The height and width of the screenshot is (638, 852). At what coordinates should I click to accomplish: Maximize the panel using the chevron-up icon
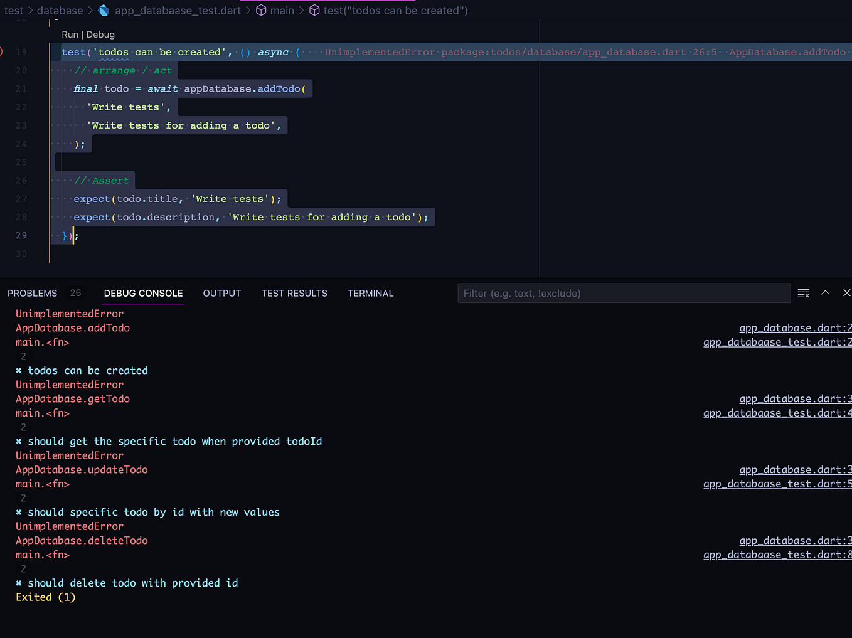point(825,293)
